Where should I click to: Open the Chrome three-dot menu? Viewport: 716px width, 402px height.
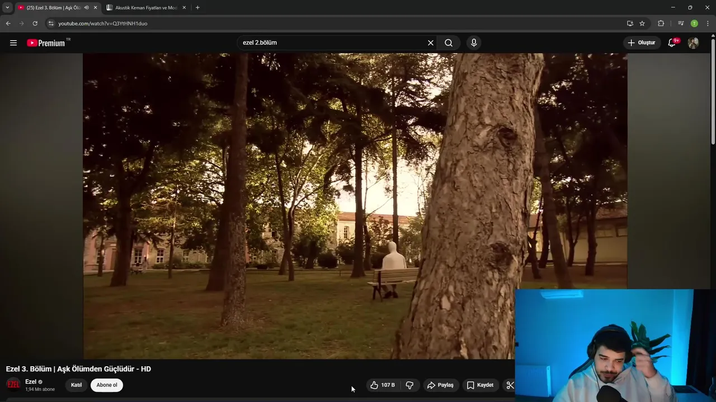[x=708, y=23]
